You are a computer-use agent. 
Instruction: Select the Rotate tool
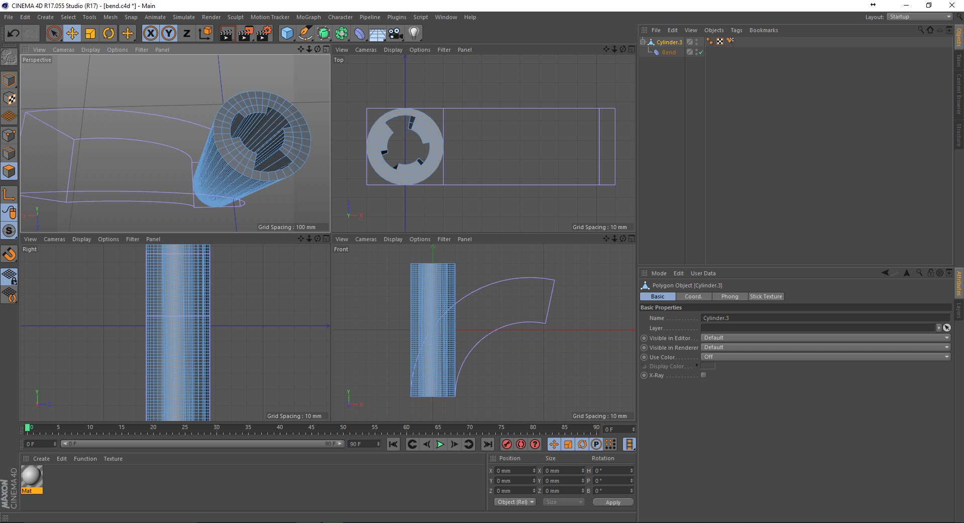(x=109, y=34)
